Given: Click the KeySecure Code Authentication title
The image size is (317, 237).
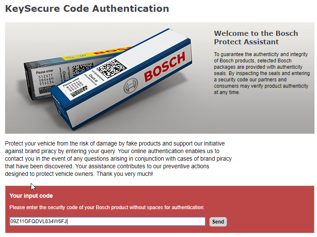Looking at the screenshot, I should [87, 9].
